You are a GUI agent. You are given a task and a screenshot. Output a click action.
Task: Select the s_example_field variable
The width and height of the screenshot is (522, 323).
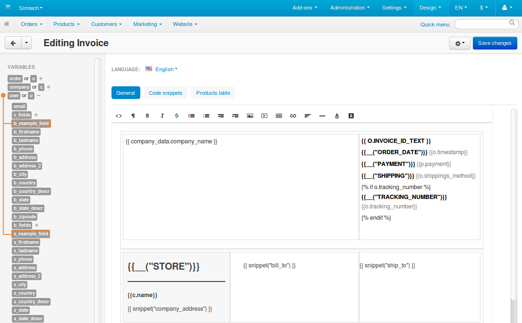tap(31, 233)
